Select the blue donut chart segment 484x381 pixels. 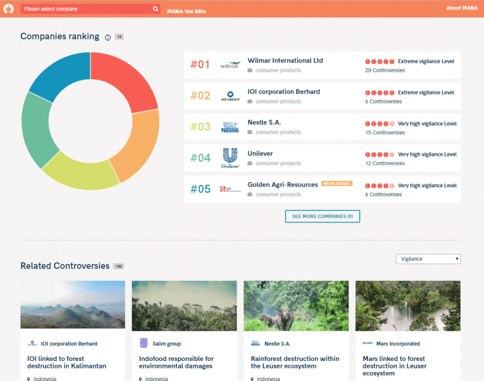tap(63, 75)
